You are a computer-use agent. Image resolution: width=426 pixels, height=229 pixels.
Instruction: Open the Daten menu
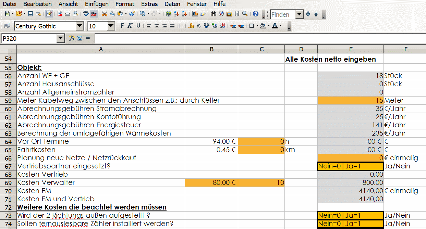pyautogui.click(x=172, y=4)
